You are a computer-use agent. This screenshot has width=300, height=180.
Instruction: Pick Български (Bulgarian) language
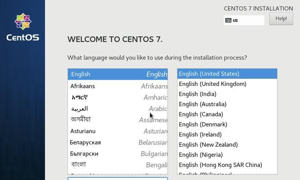click(118, 154)
